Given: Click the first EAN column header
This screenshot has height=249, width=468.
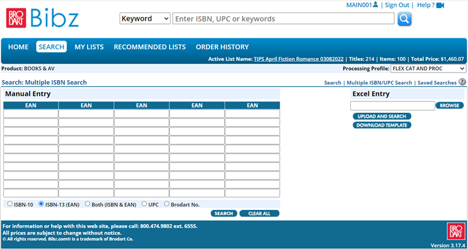Looking at the screenshot, I should pos(31,105).
